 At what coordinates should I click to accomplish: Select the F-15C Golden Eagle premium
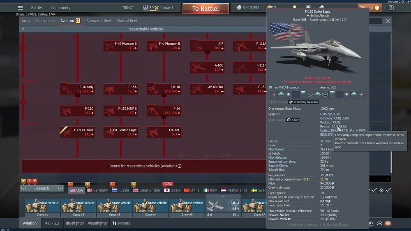coord(120,132)
